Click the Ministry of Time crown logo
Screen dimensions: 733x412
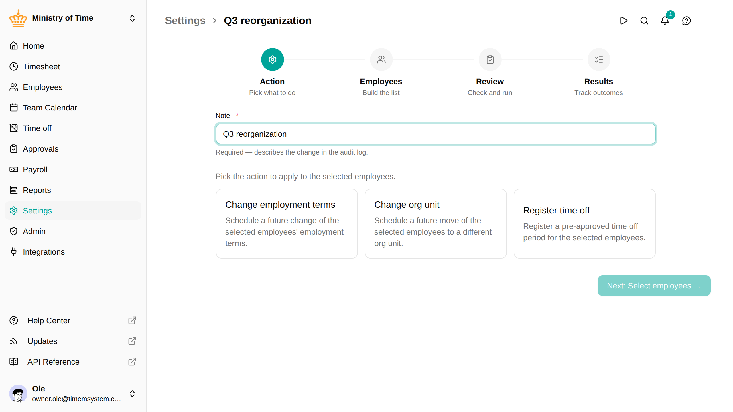[x=18, y=18]
